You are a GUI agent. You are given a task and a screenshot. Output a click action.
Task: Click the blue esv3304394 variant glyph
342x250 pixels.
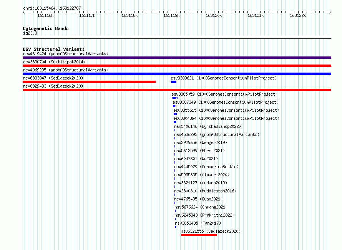tap(175, 122)
